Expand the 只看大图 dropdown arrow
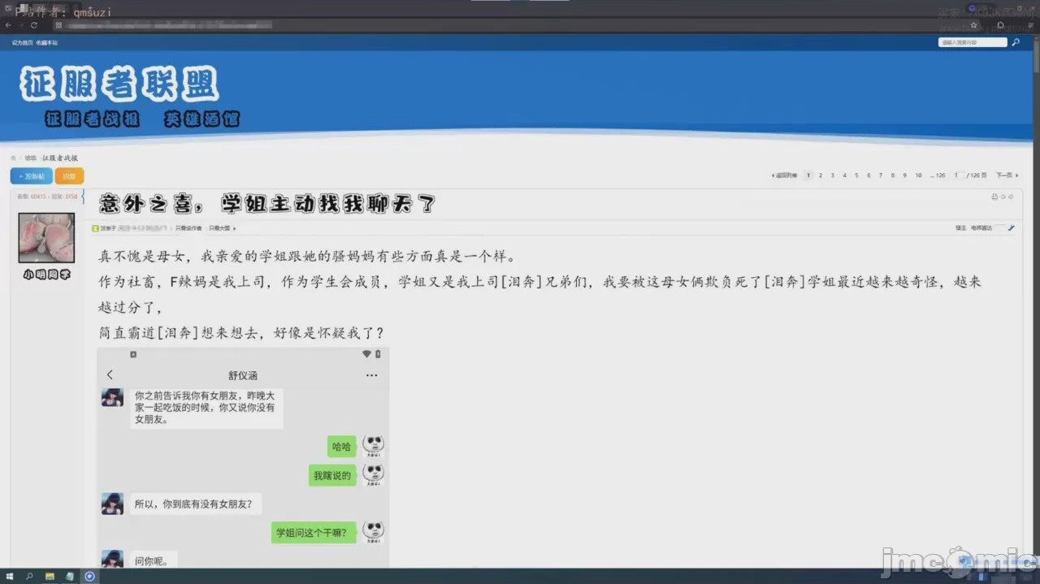Viewport: 1040px width, 584px height. tap(235, 228)
